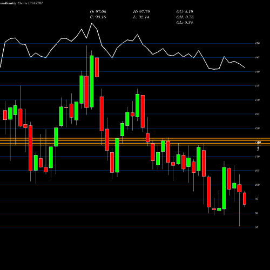Click the 150 price axis label

pos(258,43)
